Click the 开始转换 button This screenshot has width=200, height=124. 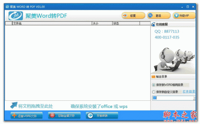click(x=102, y=116)
